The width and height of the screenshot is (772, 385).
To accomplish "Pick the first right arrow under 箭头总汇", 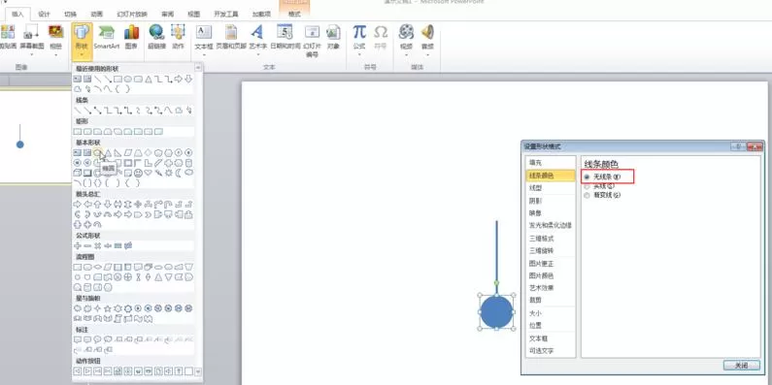I will 78,204.
